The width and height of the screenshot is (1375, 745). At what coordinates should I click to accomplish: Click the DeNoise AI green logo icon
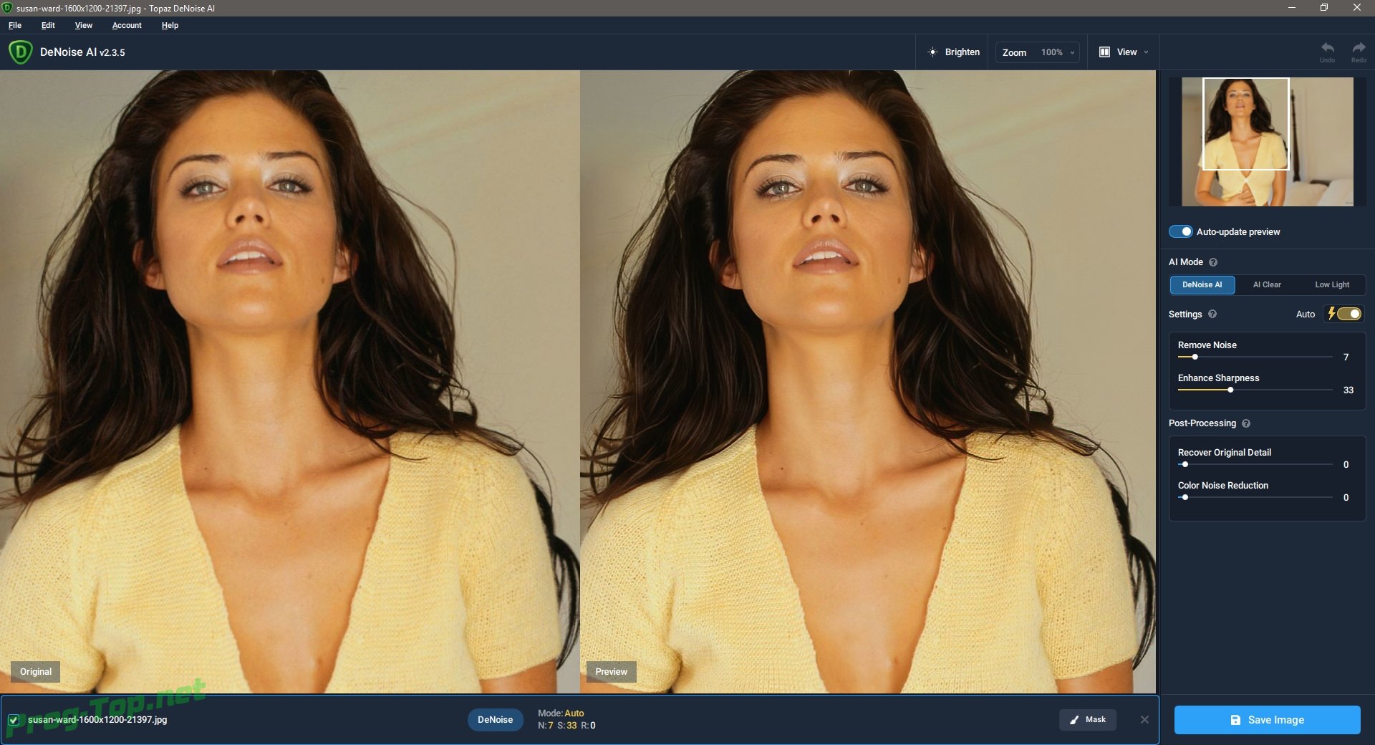[x=20, y=52]
